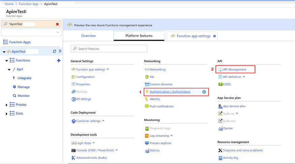This screenshot has height=164, width=295.
Task: Click the API definition icon
Action: 220,77
